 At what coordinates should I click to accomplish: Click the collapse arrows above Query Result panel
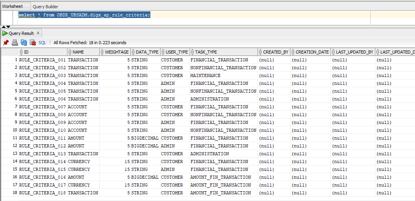(6, 27)
